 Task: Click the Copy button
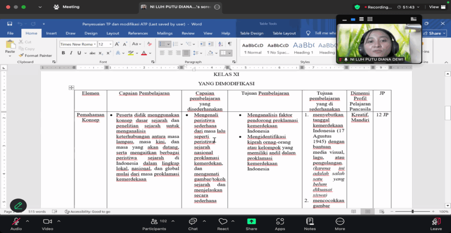[x=27, y=49]
